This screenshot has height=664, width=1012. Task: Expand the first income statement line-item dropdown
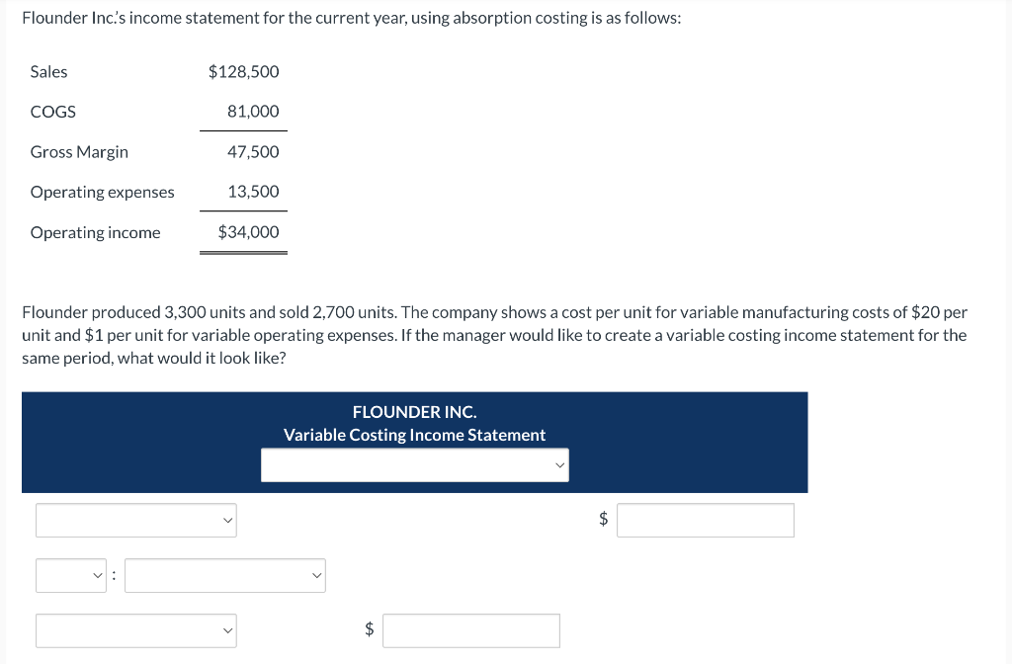pos(135,520)
